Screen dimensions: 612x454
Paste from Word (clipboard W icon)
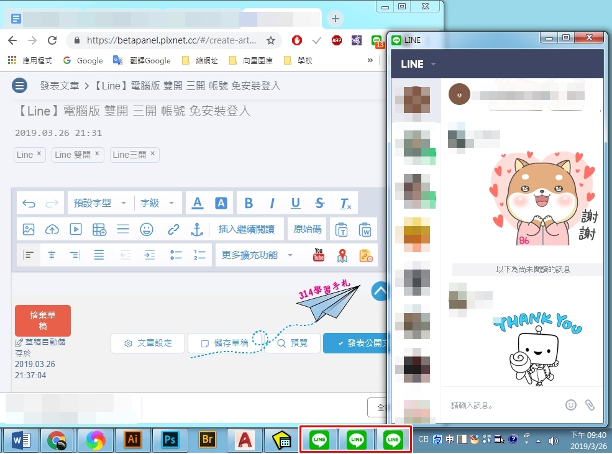[x=365, y=230]
